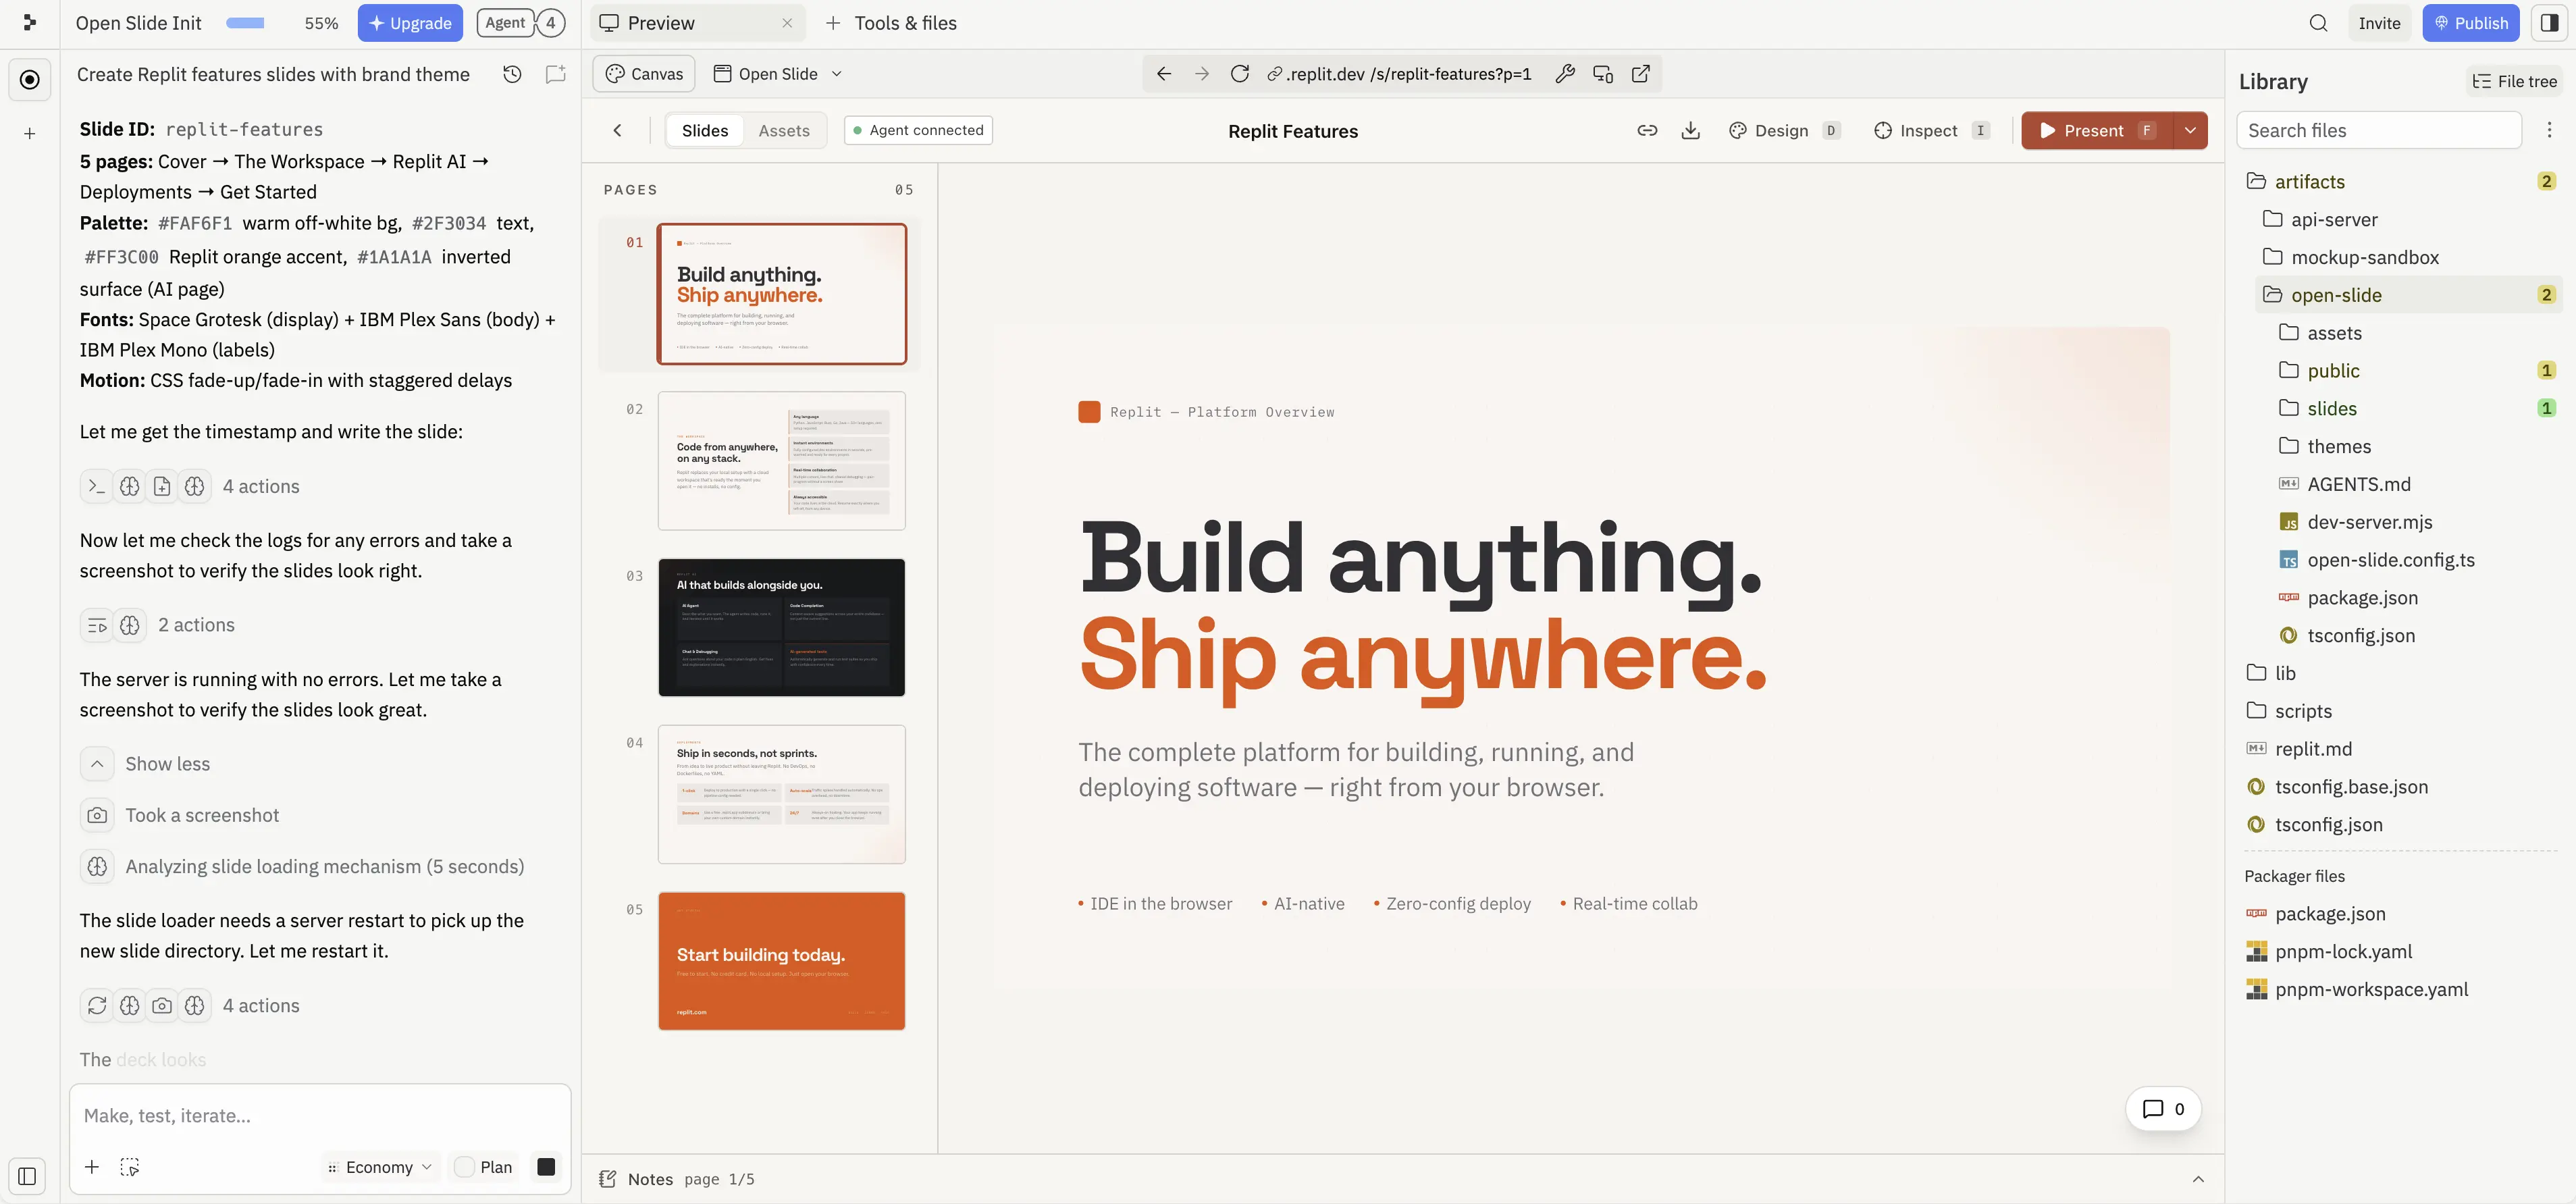The height and width of the screenshot is (1204, 2576).
Task: Switch to the Assets tab
Action: click(784, 130)
